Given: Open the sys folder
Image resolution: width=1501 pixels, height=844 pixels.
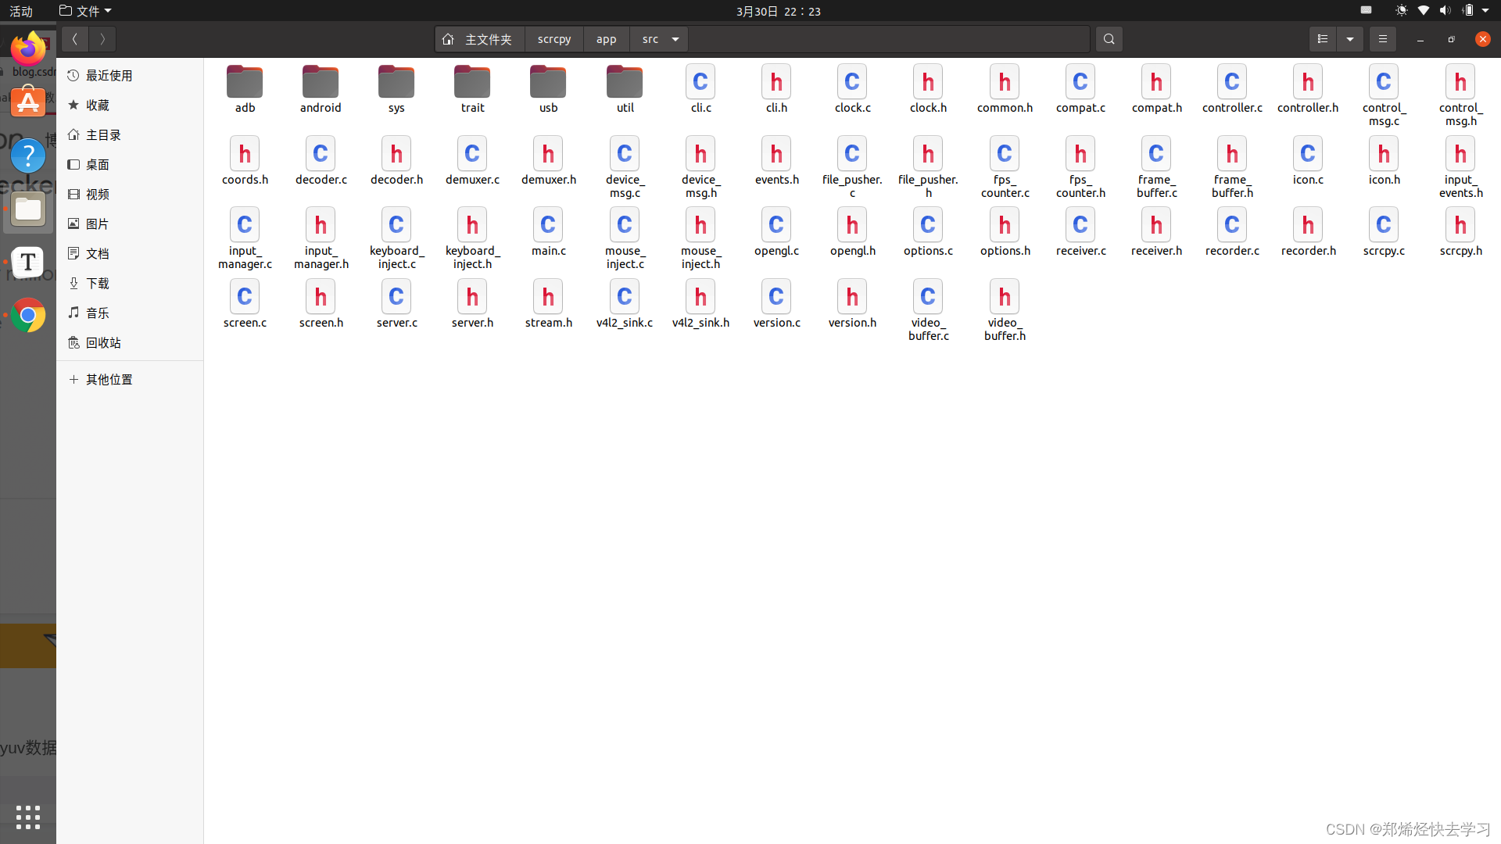Looking at the screenshot, I should (x=396, y=89).
